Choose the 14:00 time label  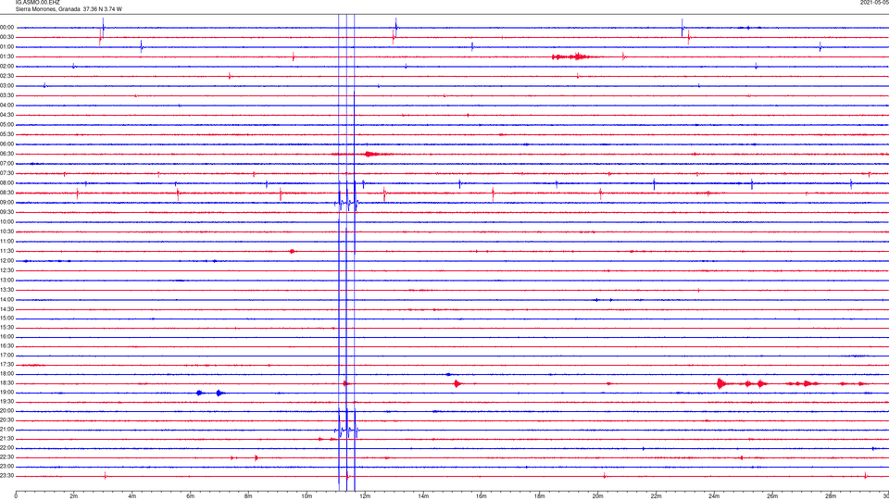point(7,299)
